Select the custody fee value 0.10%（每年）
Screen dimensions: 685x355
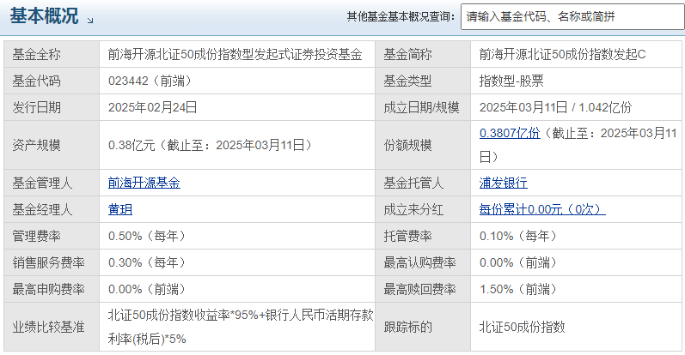518,236
